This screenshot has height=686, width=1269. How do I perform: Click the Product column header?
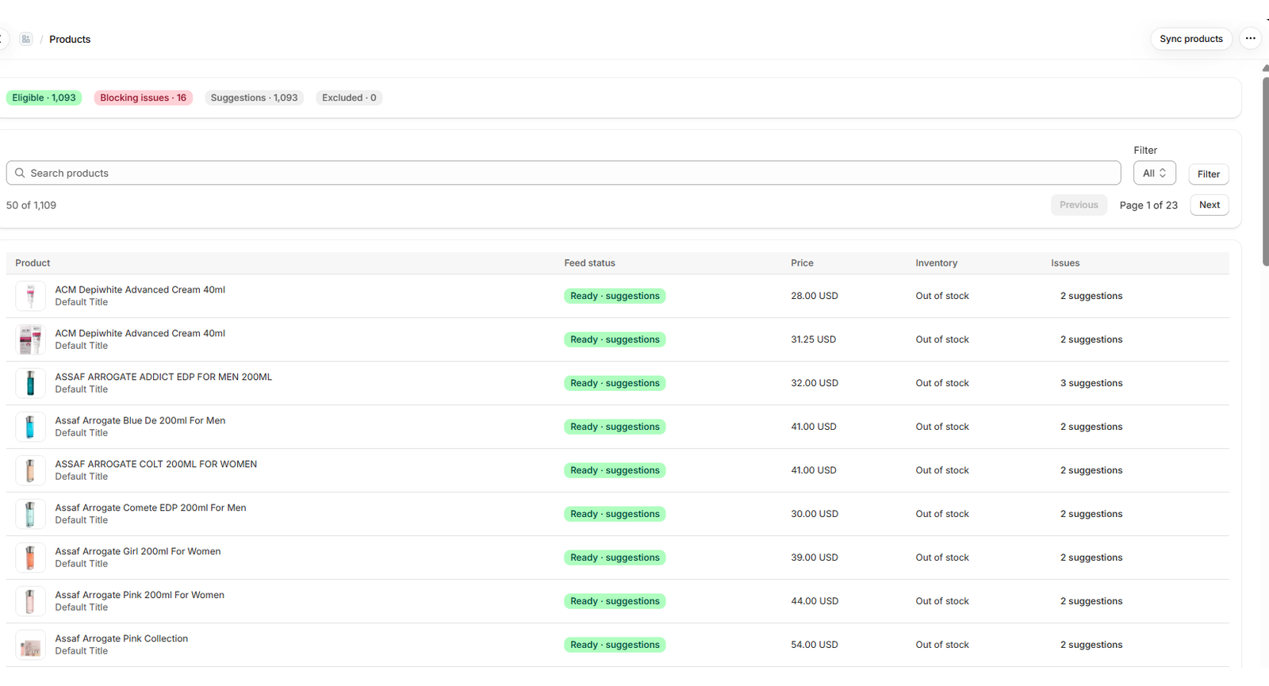point(33,263)
